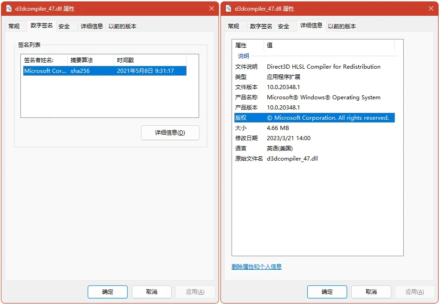Select the 类型 property row
The image size is (439, 304).
click(x=315, y=77)
